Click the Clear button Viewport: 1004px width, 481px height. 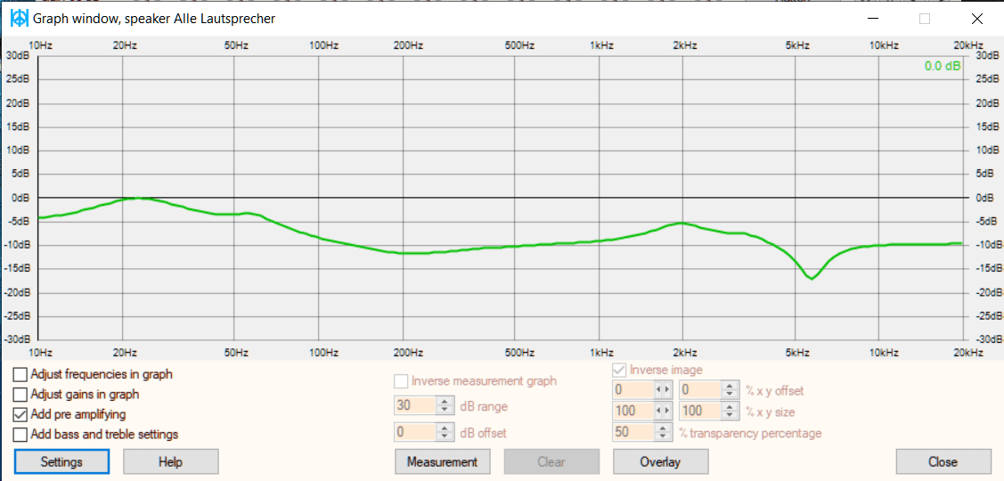click(551, 461)
